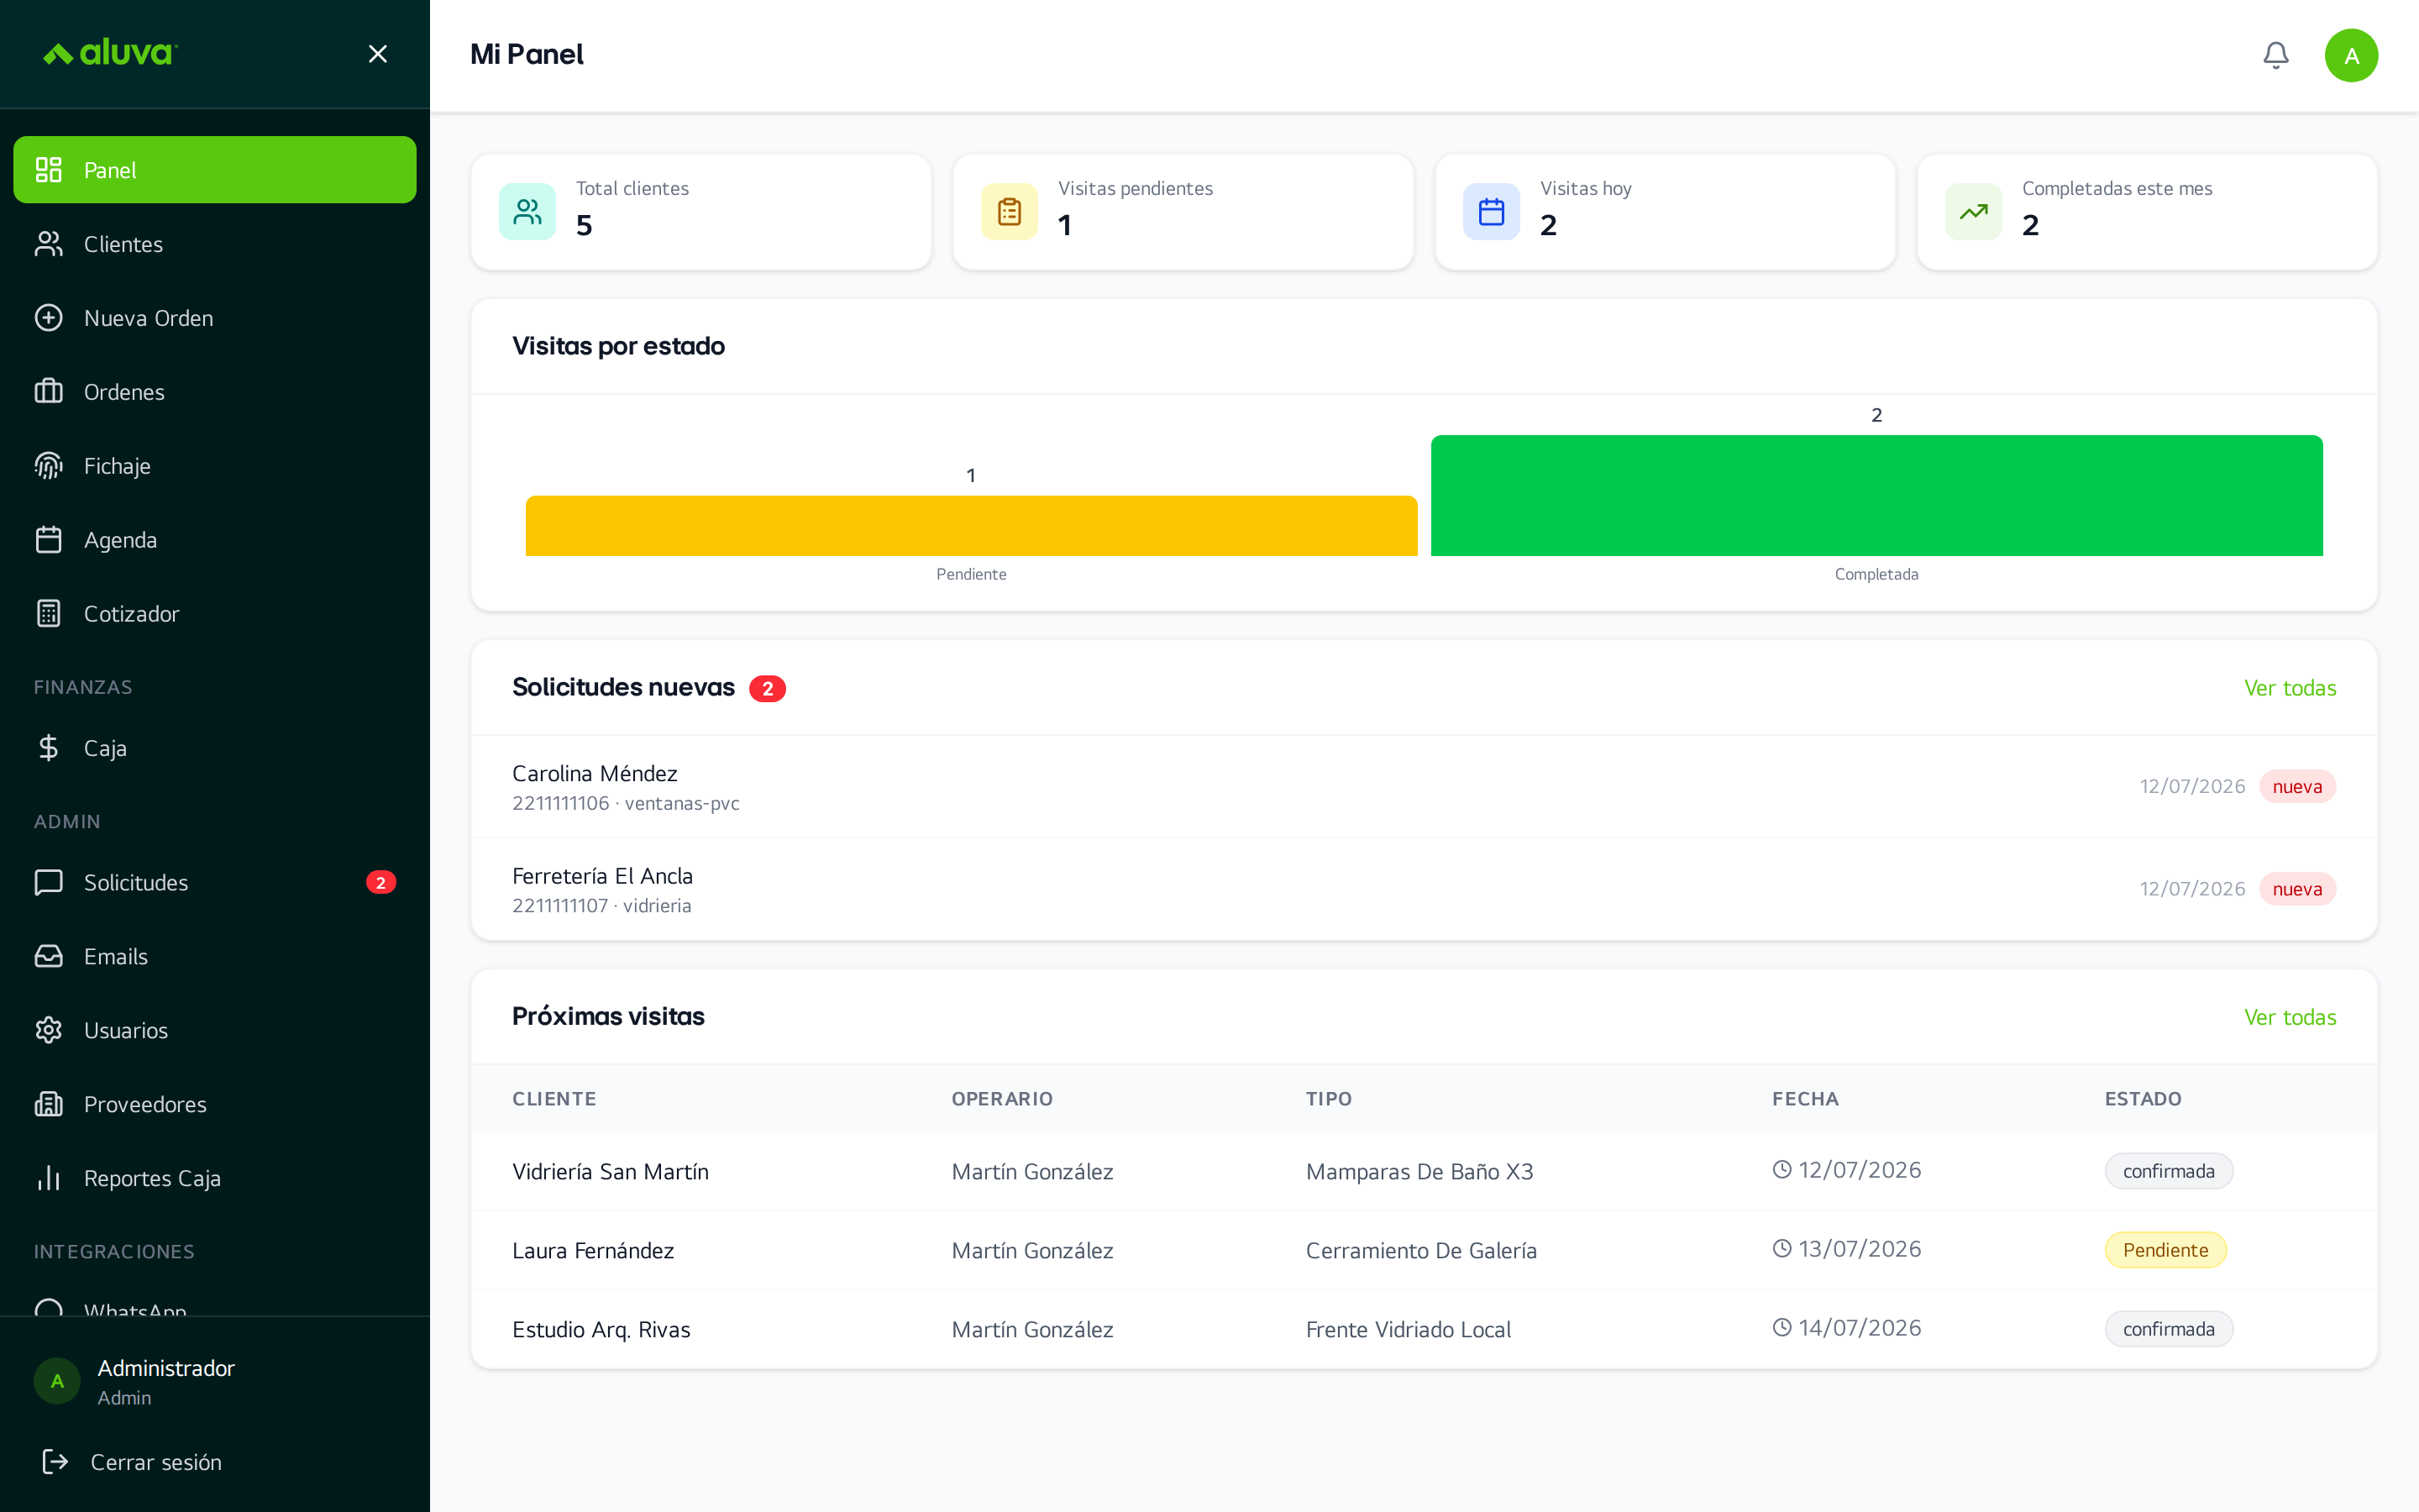
Task: Click Ver todas in Solicitudes nuevas
Action: pyautogui.click(x=2290, y=688)
